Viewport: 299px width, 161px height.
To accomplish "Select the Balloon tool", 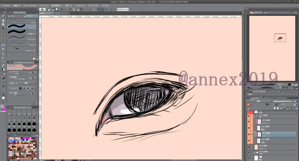I will coord(3,98).
